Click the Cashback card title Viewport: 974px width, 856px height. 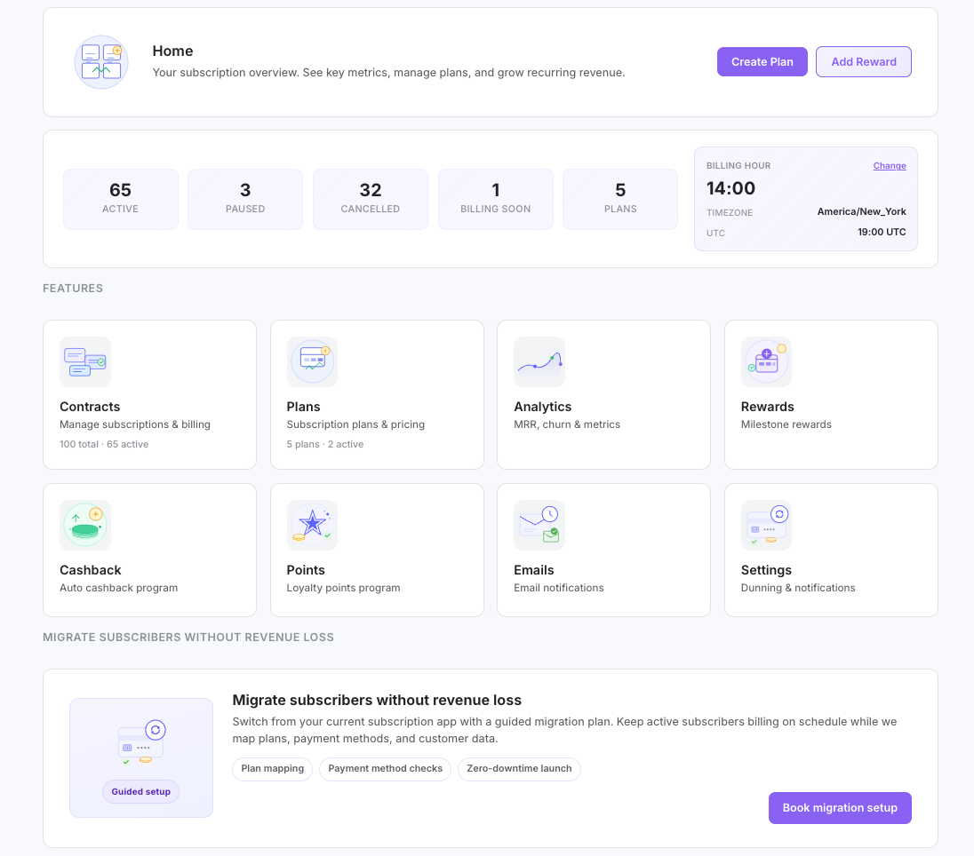(x=91, y=570)
